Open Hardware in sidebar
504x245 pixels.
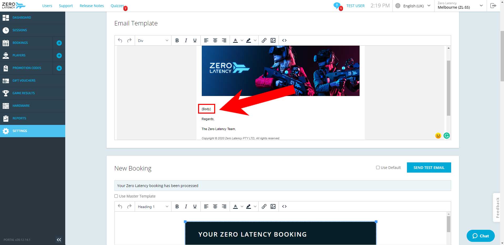coord(33,106)
